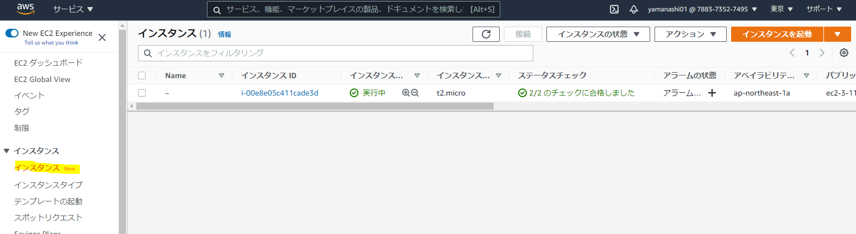Viewport: 856px width, 234px height.
Task: Open the 情報 info link
Action: click(225, 34)
